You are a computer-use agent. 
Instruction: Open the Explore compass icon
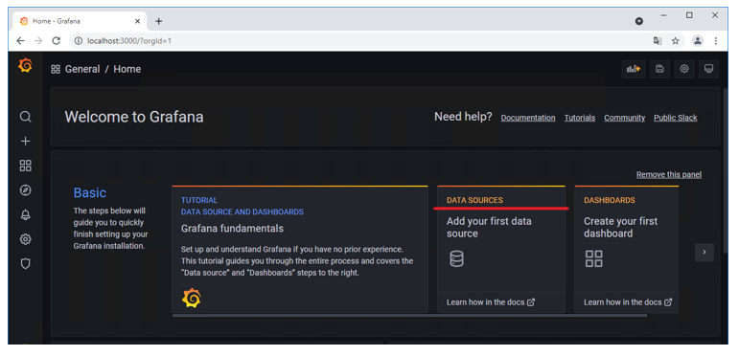click(x=26, y=190)
